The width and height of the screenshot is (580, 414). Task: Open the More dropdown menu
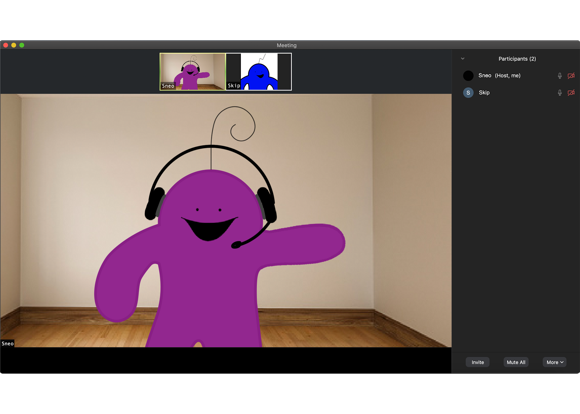click(x=555, y=362)
